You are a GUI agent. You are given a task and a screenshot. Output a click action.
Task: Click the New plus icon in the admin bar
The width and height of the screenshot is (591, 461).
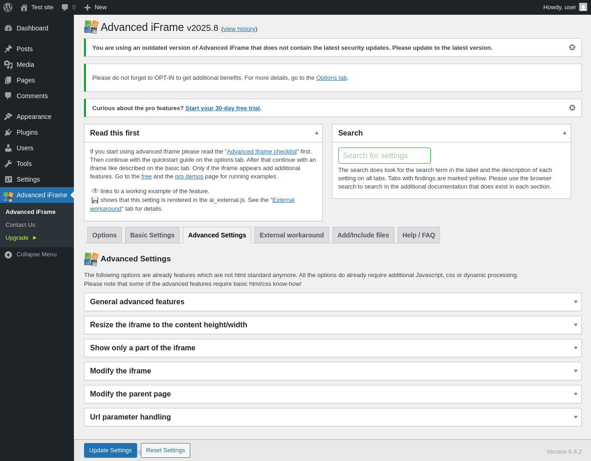point(87,7)
